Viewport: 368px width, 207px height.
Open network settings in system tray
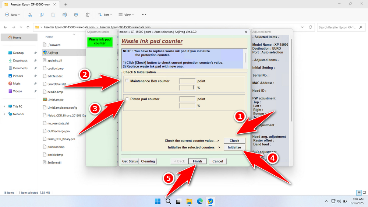(x=333, y=201)
